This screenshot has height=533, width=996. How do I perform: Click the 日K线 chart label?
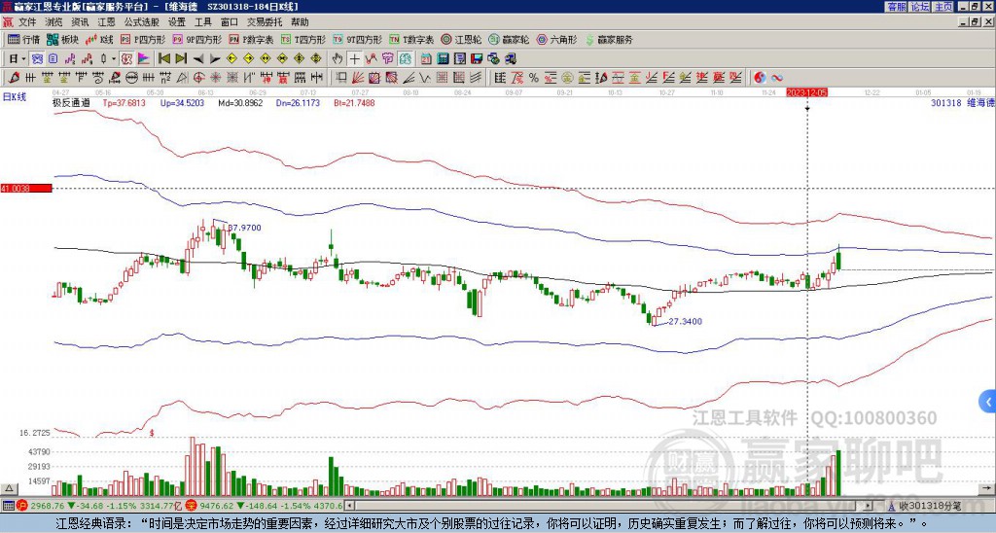[x=15, y=96]
